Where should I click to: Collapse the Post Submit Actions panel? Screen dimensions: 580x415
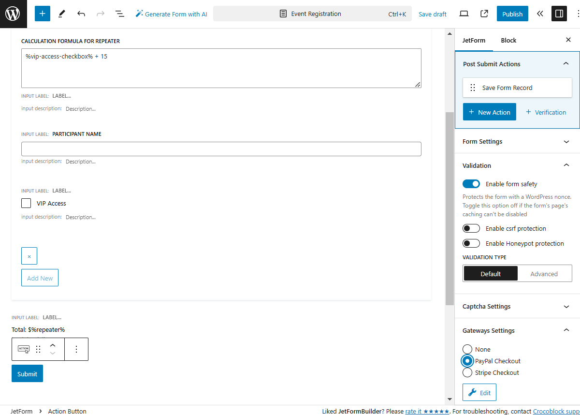[566, 64]
